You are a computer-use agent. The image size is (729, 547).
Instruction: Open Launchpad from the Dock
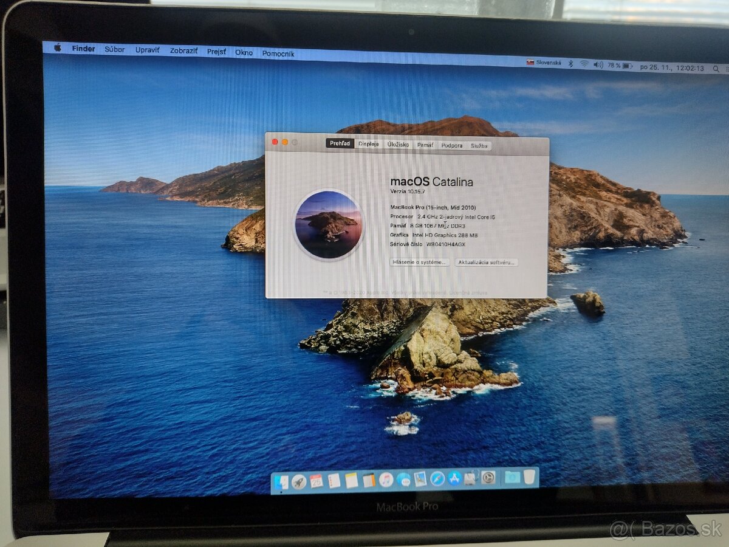[298, 480]
